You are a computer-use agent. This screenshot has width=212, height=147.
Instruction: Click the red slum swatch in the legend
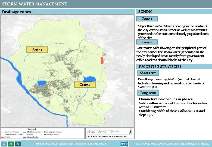(x=3, y=137)
